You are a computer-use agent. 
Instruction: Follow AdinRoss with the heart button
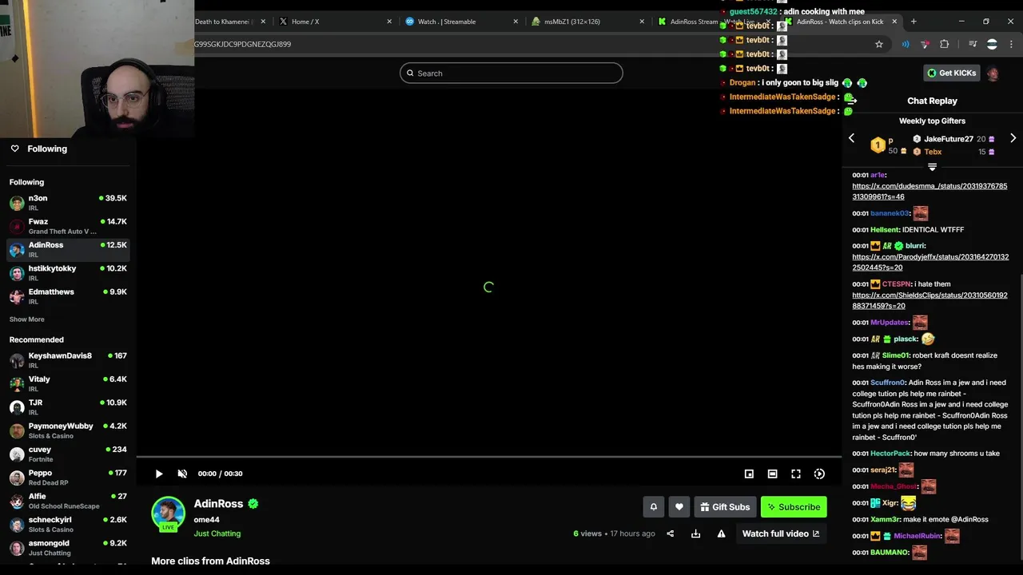pos(679,506)
